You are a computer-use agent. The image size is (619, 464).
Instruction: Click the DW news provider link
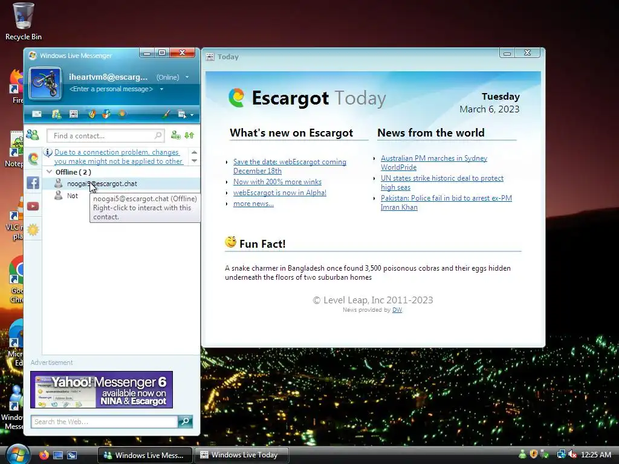coord(397,310)
